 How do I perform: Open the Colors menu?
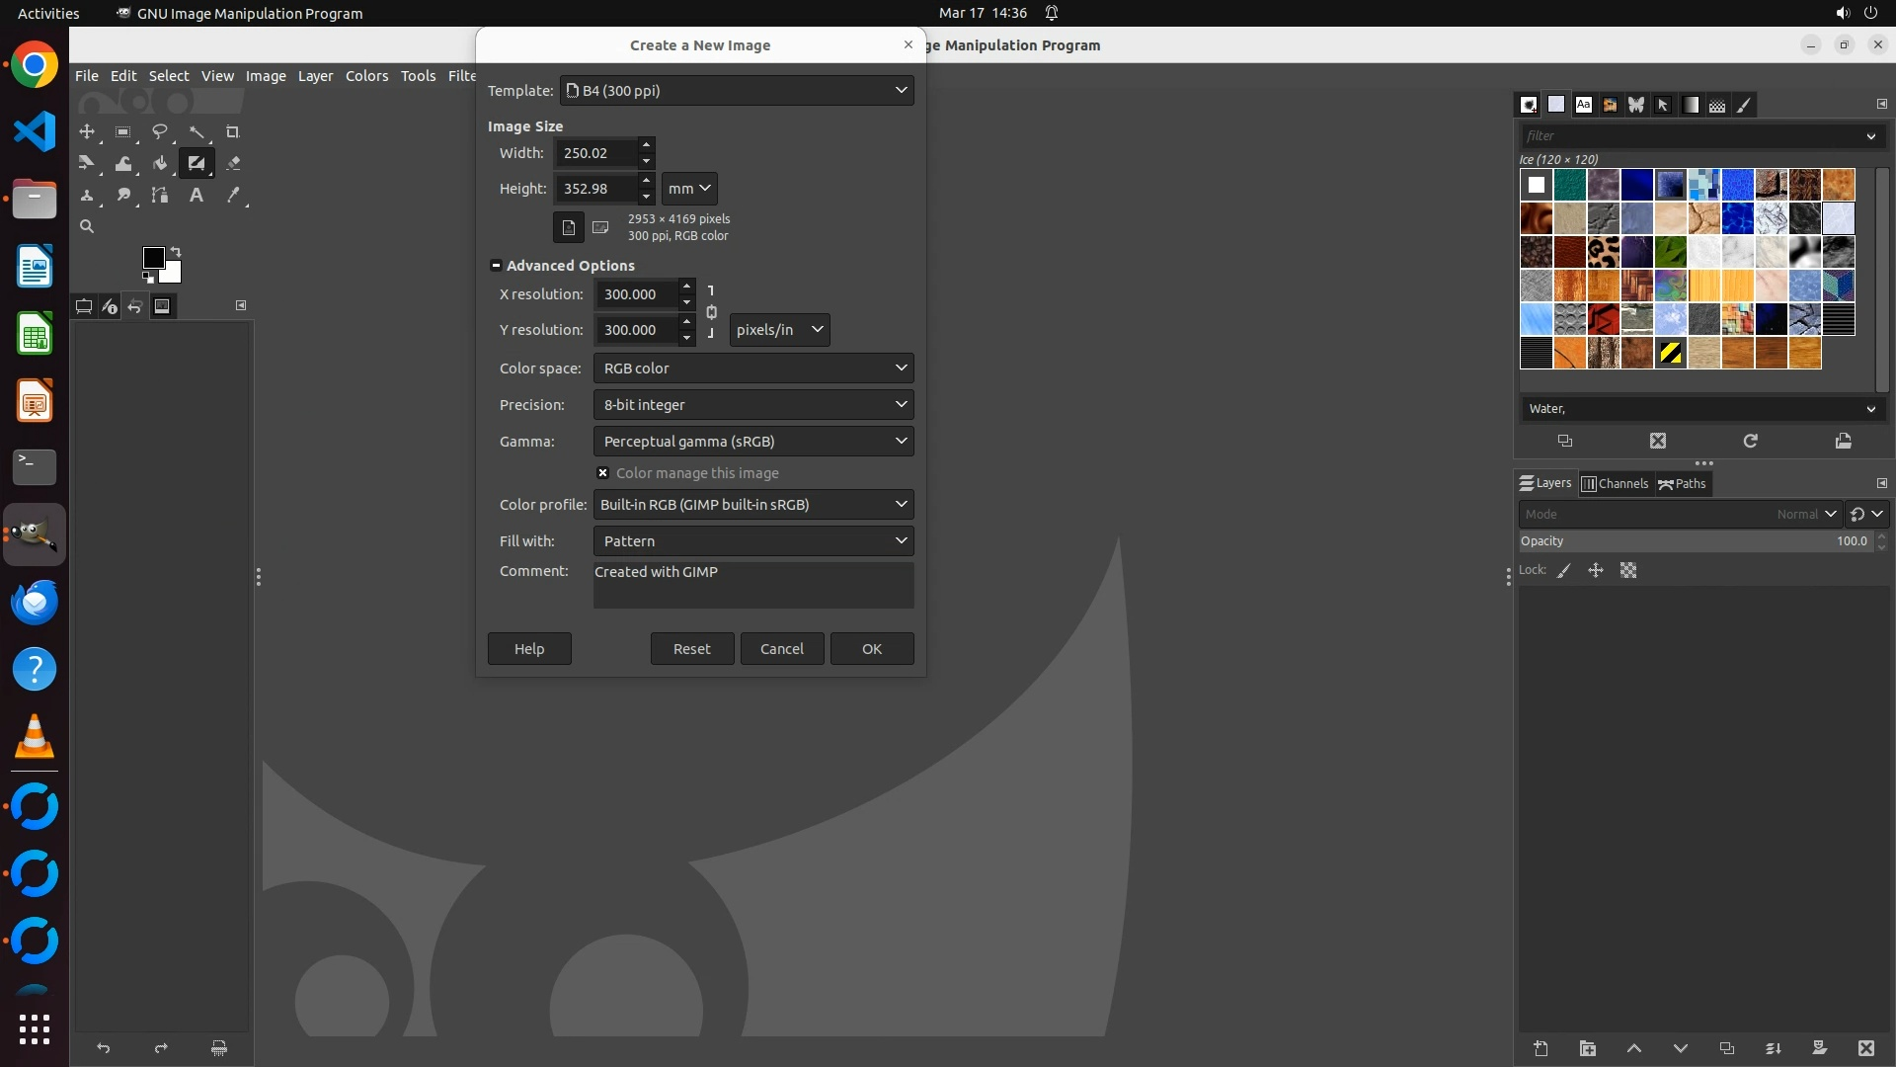[x=366, y=75]
